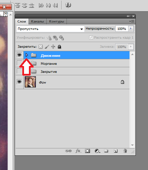148x170 pixels.
Task: Create a new group folder icon
Action: click(106, 151)
